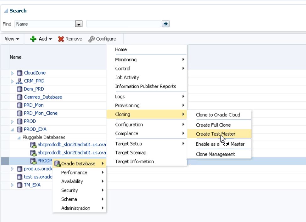Viewport: 306px width, 222px height.
Task: Collapse the Search panel section
Action: tap(6, 11)
